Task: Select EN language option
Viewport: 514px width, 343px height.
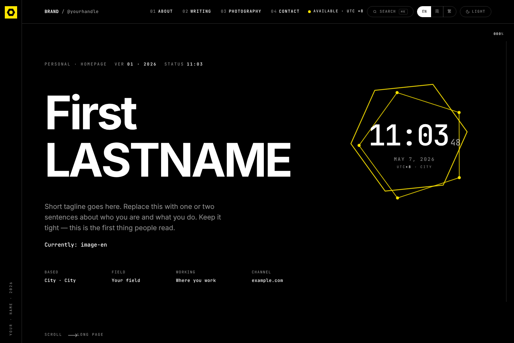Action: pos(424,12)
